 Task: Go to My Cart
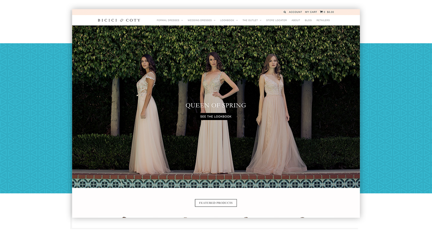pos(311,12)
